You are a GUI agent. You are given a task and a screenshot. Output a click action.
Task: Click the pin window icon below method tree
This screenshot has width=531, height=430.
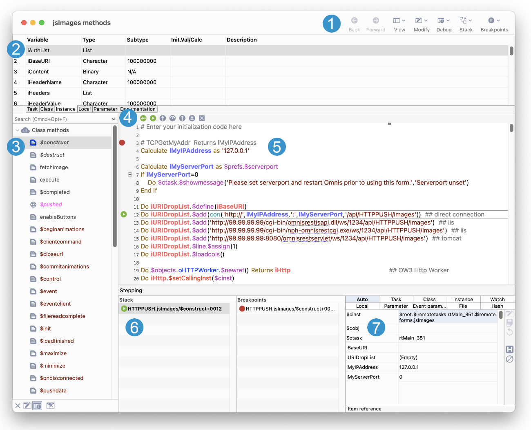pyautogui.click(x=50, y=406)
